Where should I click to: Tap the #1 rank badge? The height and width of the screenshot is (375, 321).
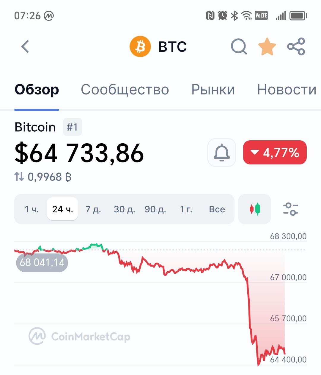[72, 127]
